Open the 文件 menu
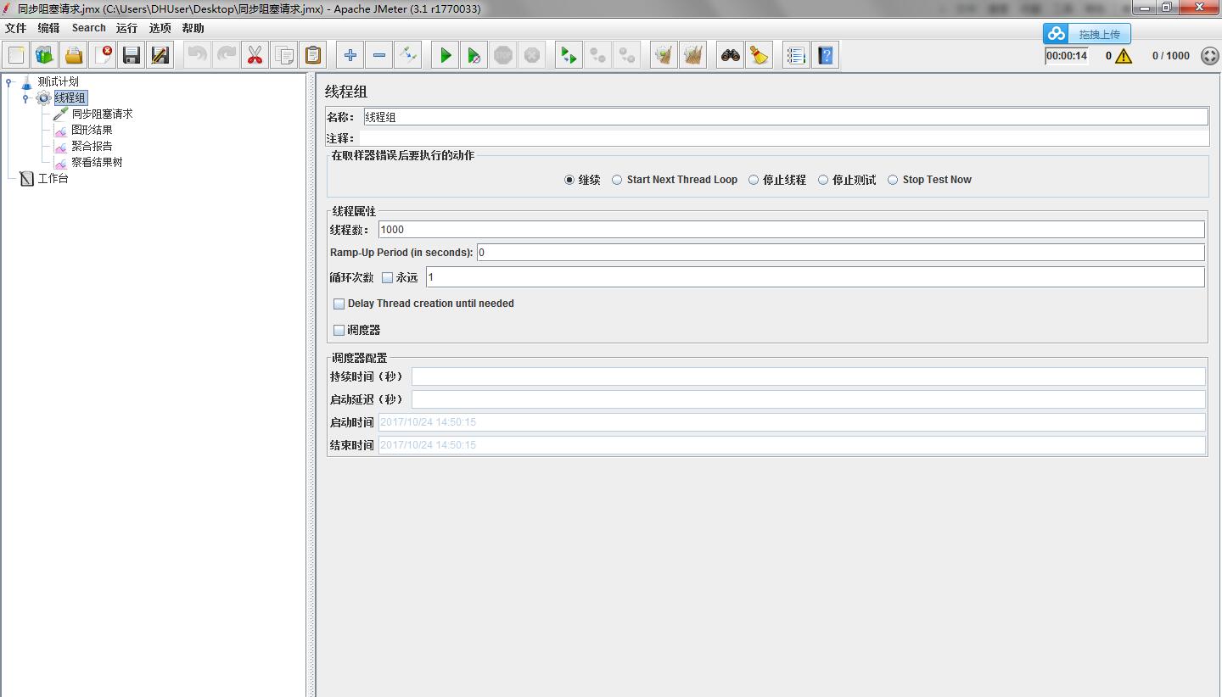1222x697 pixels. click(15, 28)
